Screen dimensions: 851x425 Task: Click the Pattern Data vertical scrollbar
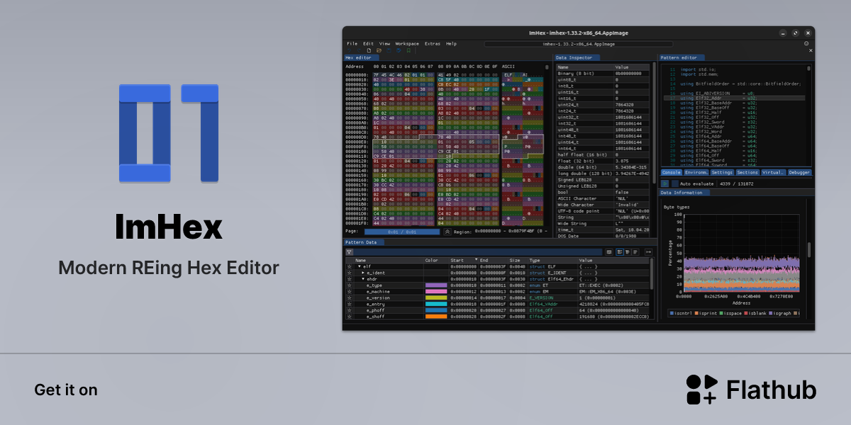click(652, 273)
